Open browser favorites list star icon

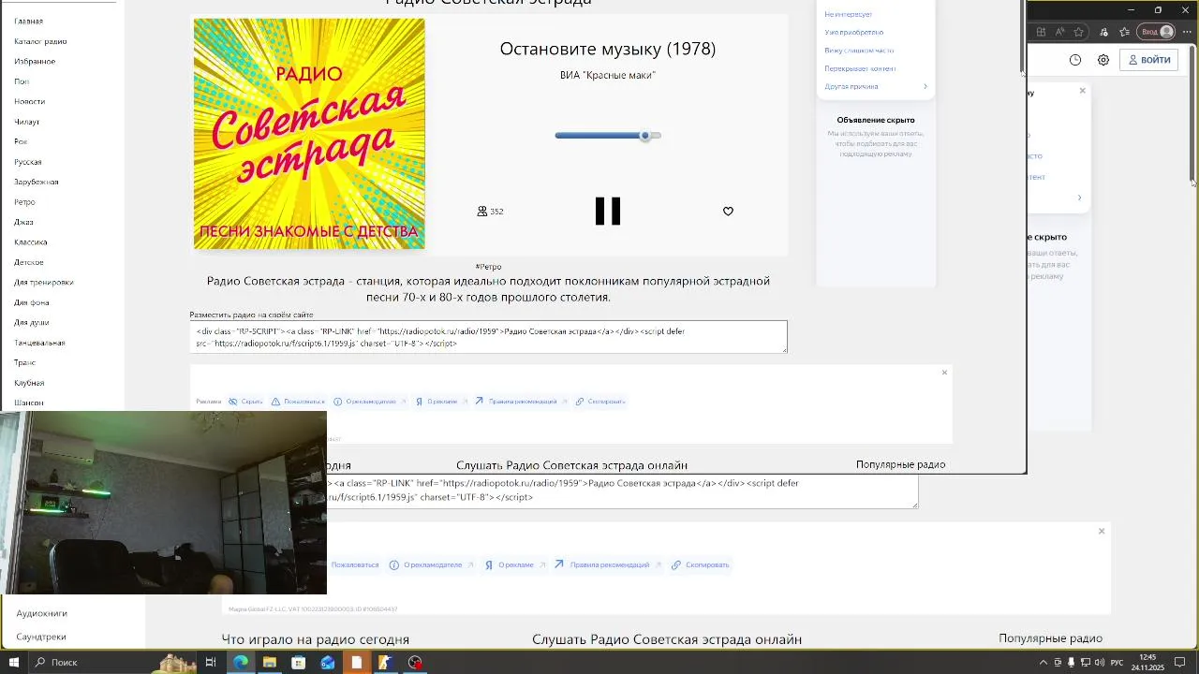[1125, 32]
